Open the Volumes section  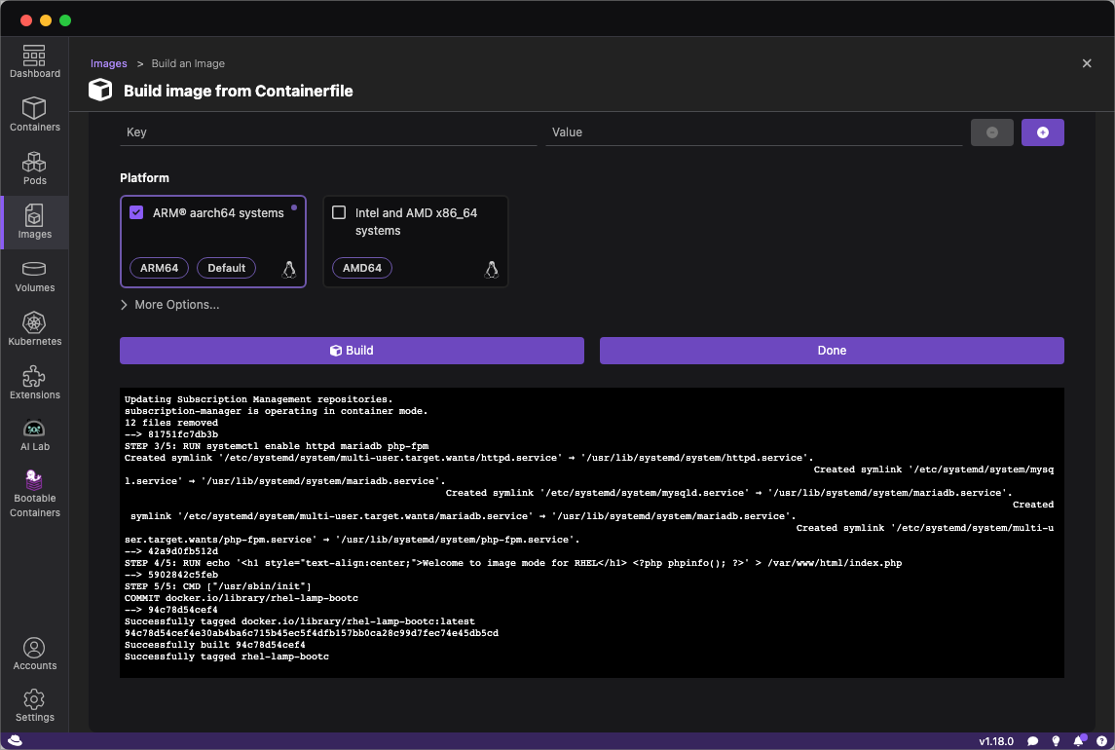pos(34,276)
